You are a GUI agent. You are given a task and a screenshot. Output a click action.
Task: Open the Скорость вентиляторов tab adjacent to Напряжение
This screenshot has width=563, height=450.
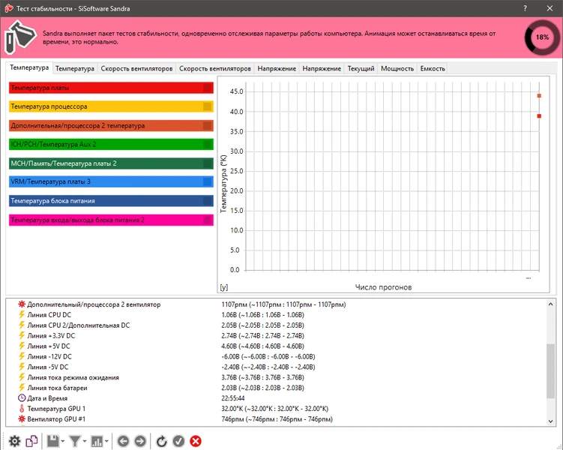215,68
